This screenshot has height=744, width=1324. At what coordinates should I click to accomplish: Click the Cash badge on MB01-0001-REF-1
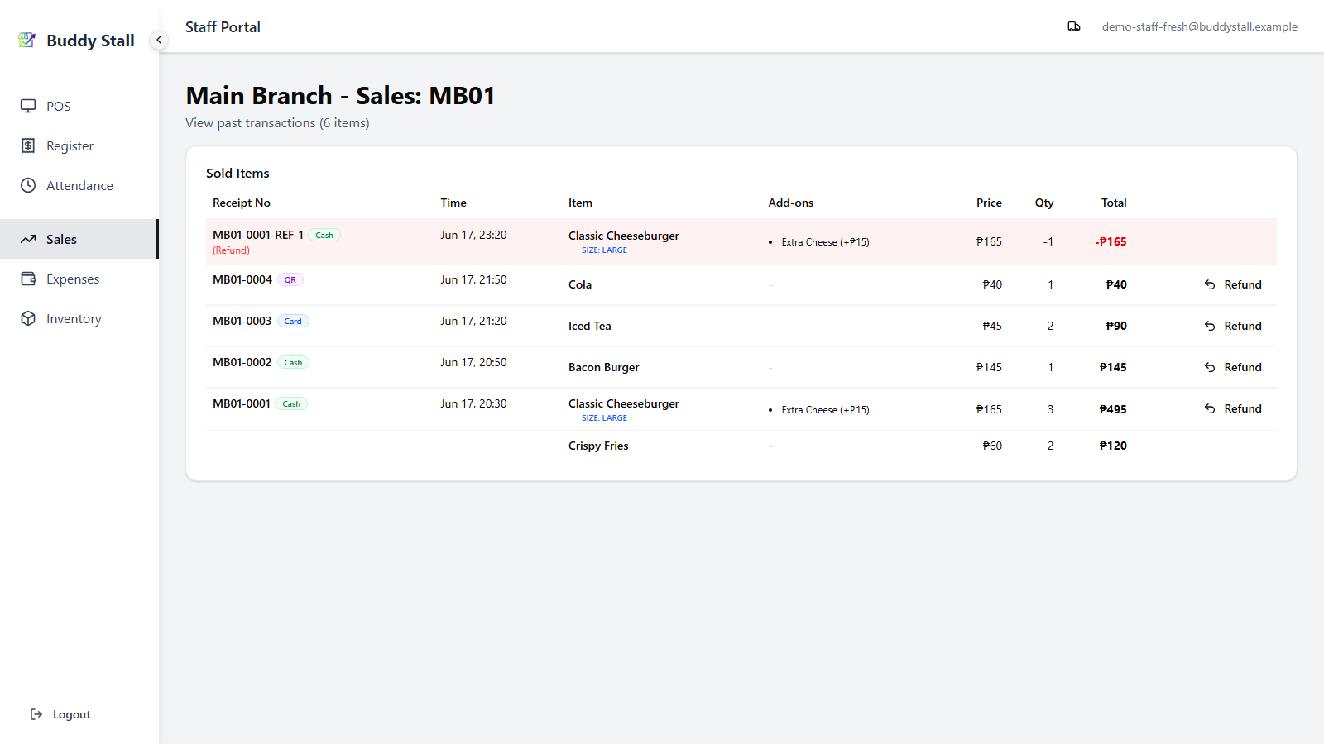[x=324, y=235]
